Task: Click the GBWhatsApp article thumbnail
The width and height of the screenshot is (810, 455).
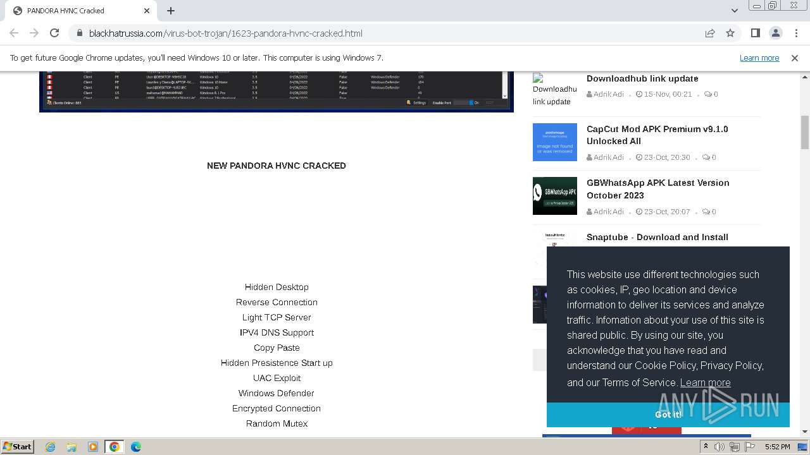Action: coord(555,196)
